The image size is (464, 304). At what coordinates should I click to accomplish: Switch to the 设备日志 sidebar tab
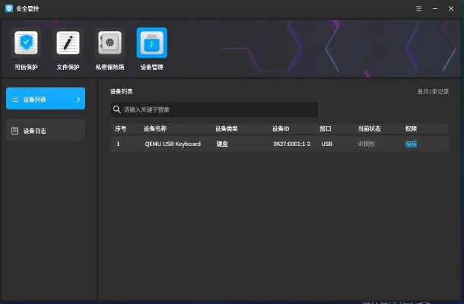45,131
